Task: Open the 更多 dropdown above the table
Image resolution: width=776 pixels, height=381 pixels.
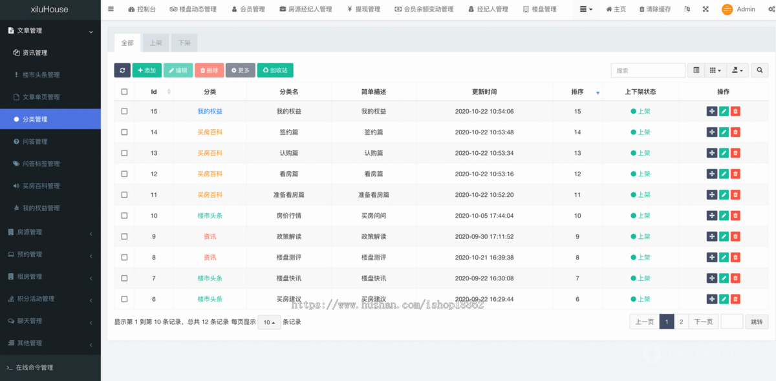Action: click(x=240, y=70)
